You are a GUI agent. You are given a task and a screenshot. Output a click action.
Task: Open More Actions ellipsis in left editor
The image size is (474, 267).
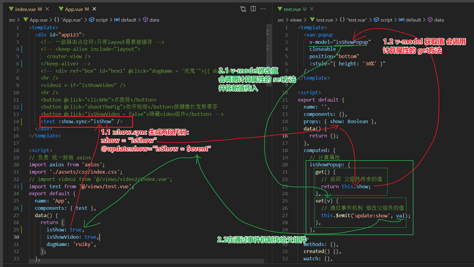click(263, 9)
